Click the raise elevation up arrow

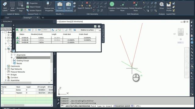point(33,30)
